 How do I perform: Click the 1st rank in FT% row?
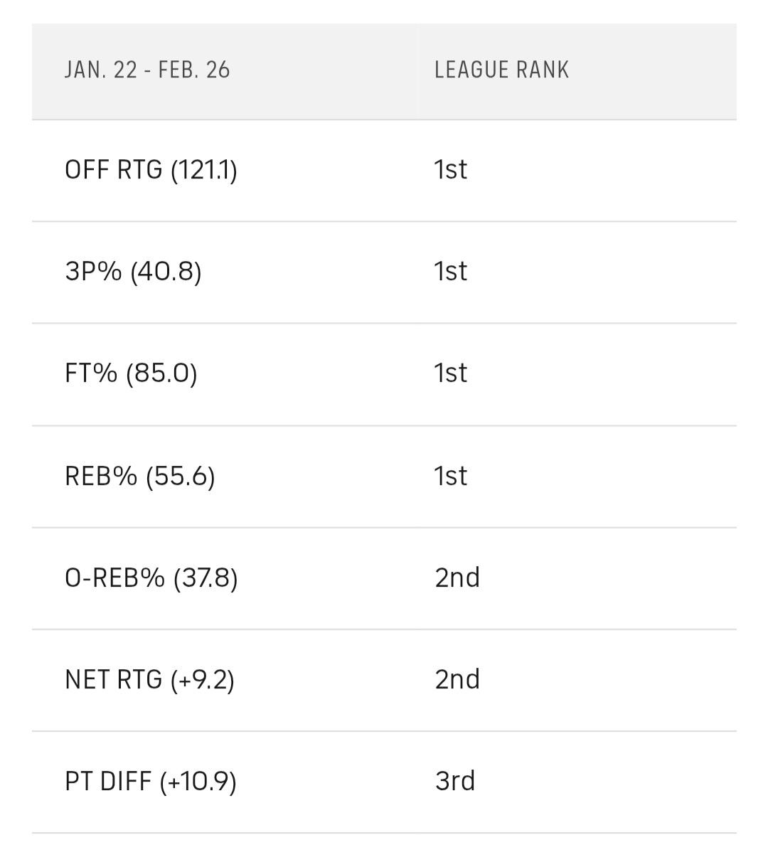coord(450,373)
